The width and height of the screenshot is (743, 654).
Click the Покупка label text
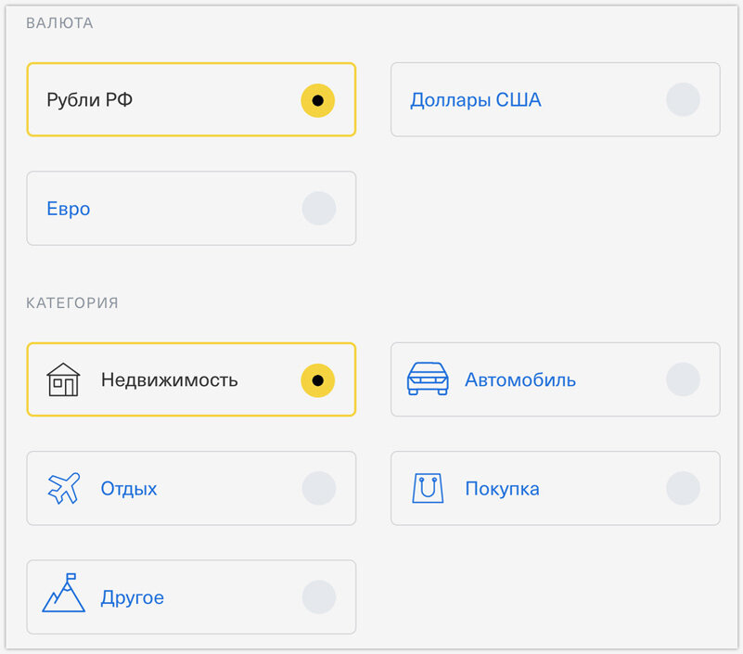[x=502, y=489]
